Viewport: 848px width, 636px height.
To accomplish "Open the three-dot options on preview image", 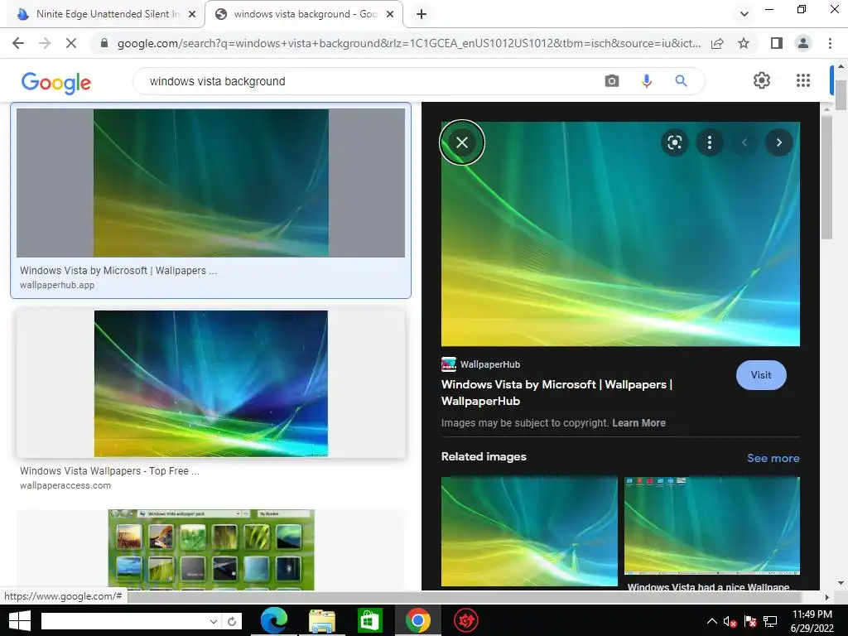I will click(x=710, y=142).
